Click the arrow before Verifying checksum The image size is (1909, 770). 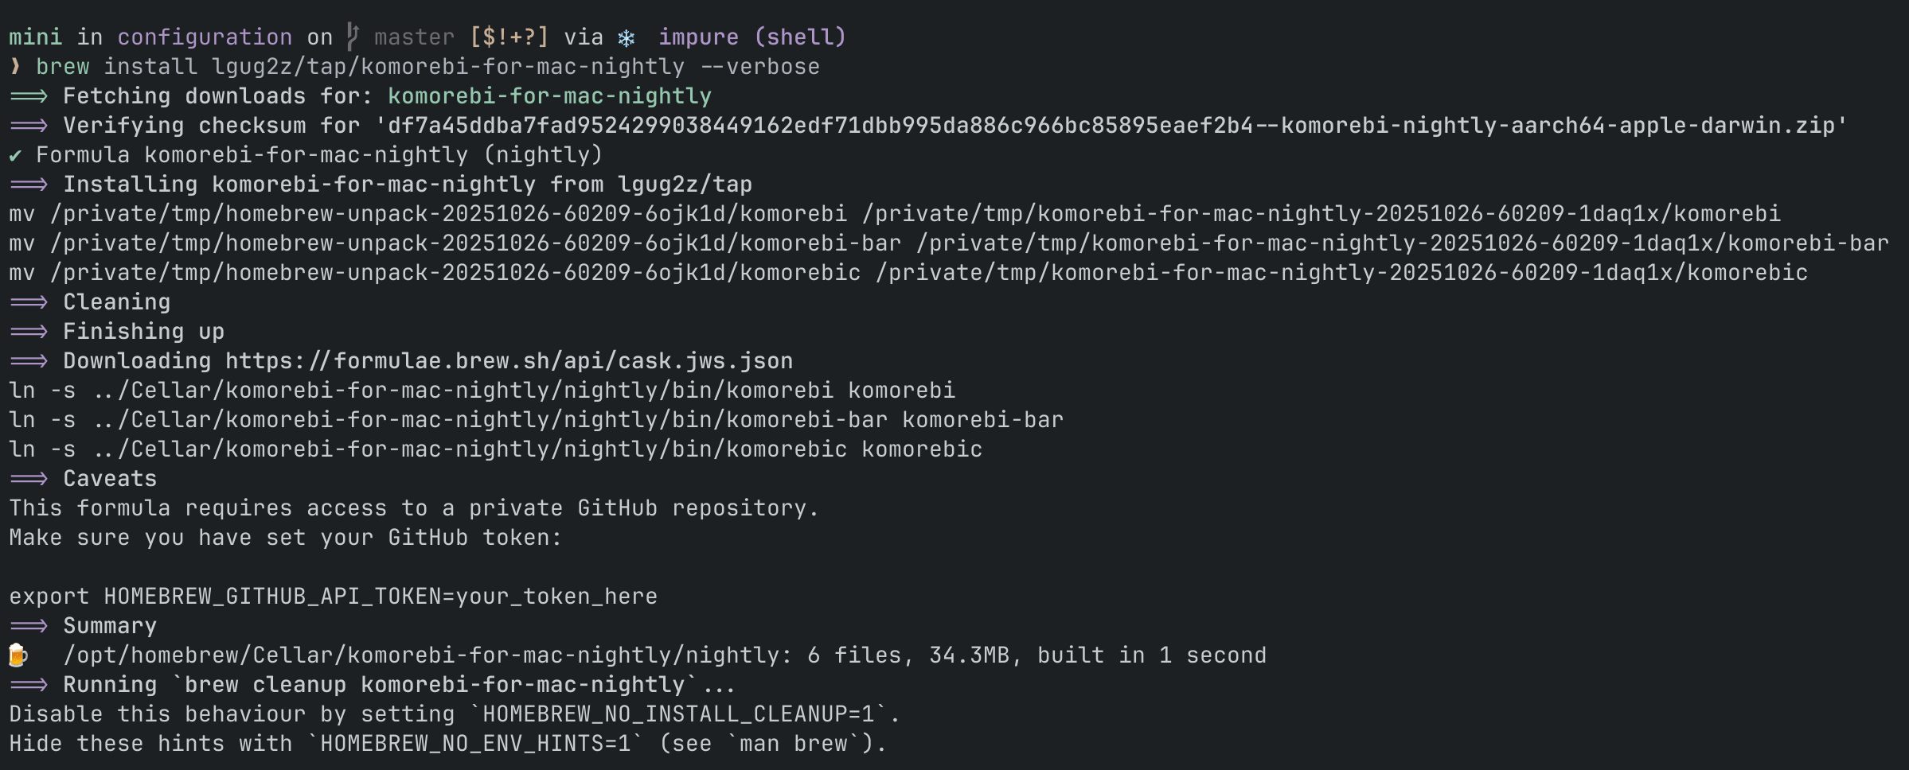click(29, 126)
